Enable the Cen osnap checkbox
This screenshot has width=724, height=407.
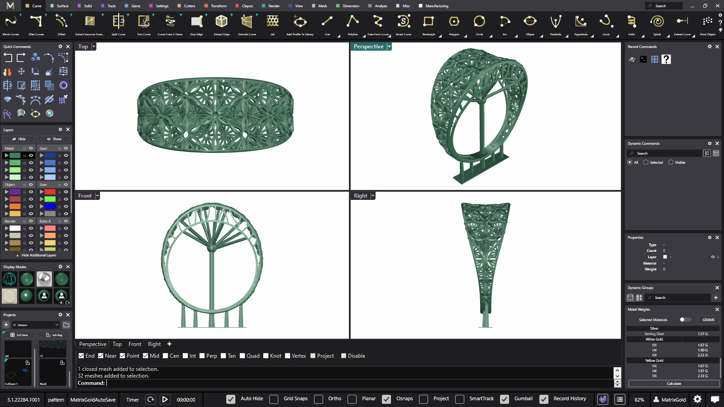point(166,356)
